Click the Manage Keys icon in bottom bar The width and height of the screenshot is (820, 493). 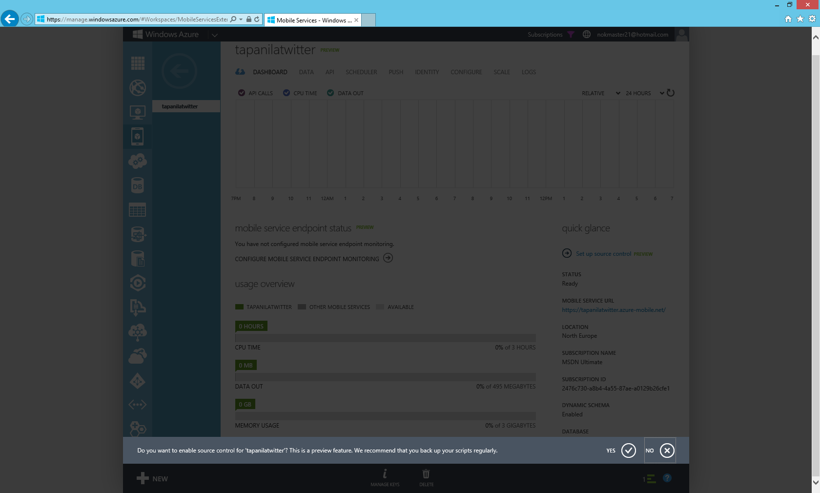(385, 477)
